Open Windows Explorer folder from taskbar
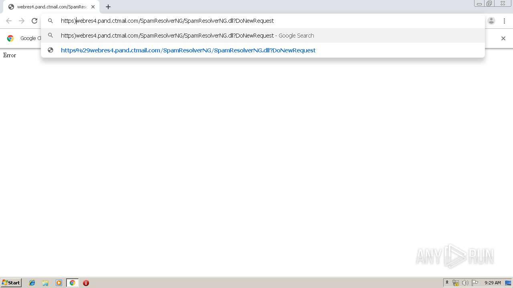This screenshot has height=288, width=513. coord(45,283)
